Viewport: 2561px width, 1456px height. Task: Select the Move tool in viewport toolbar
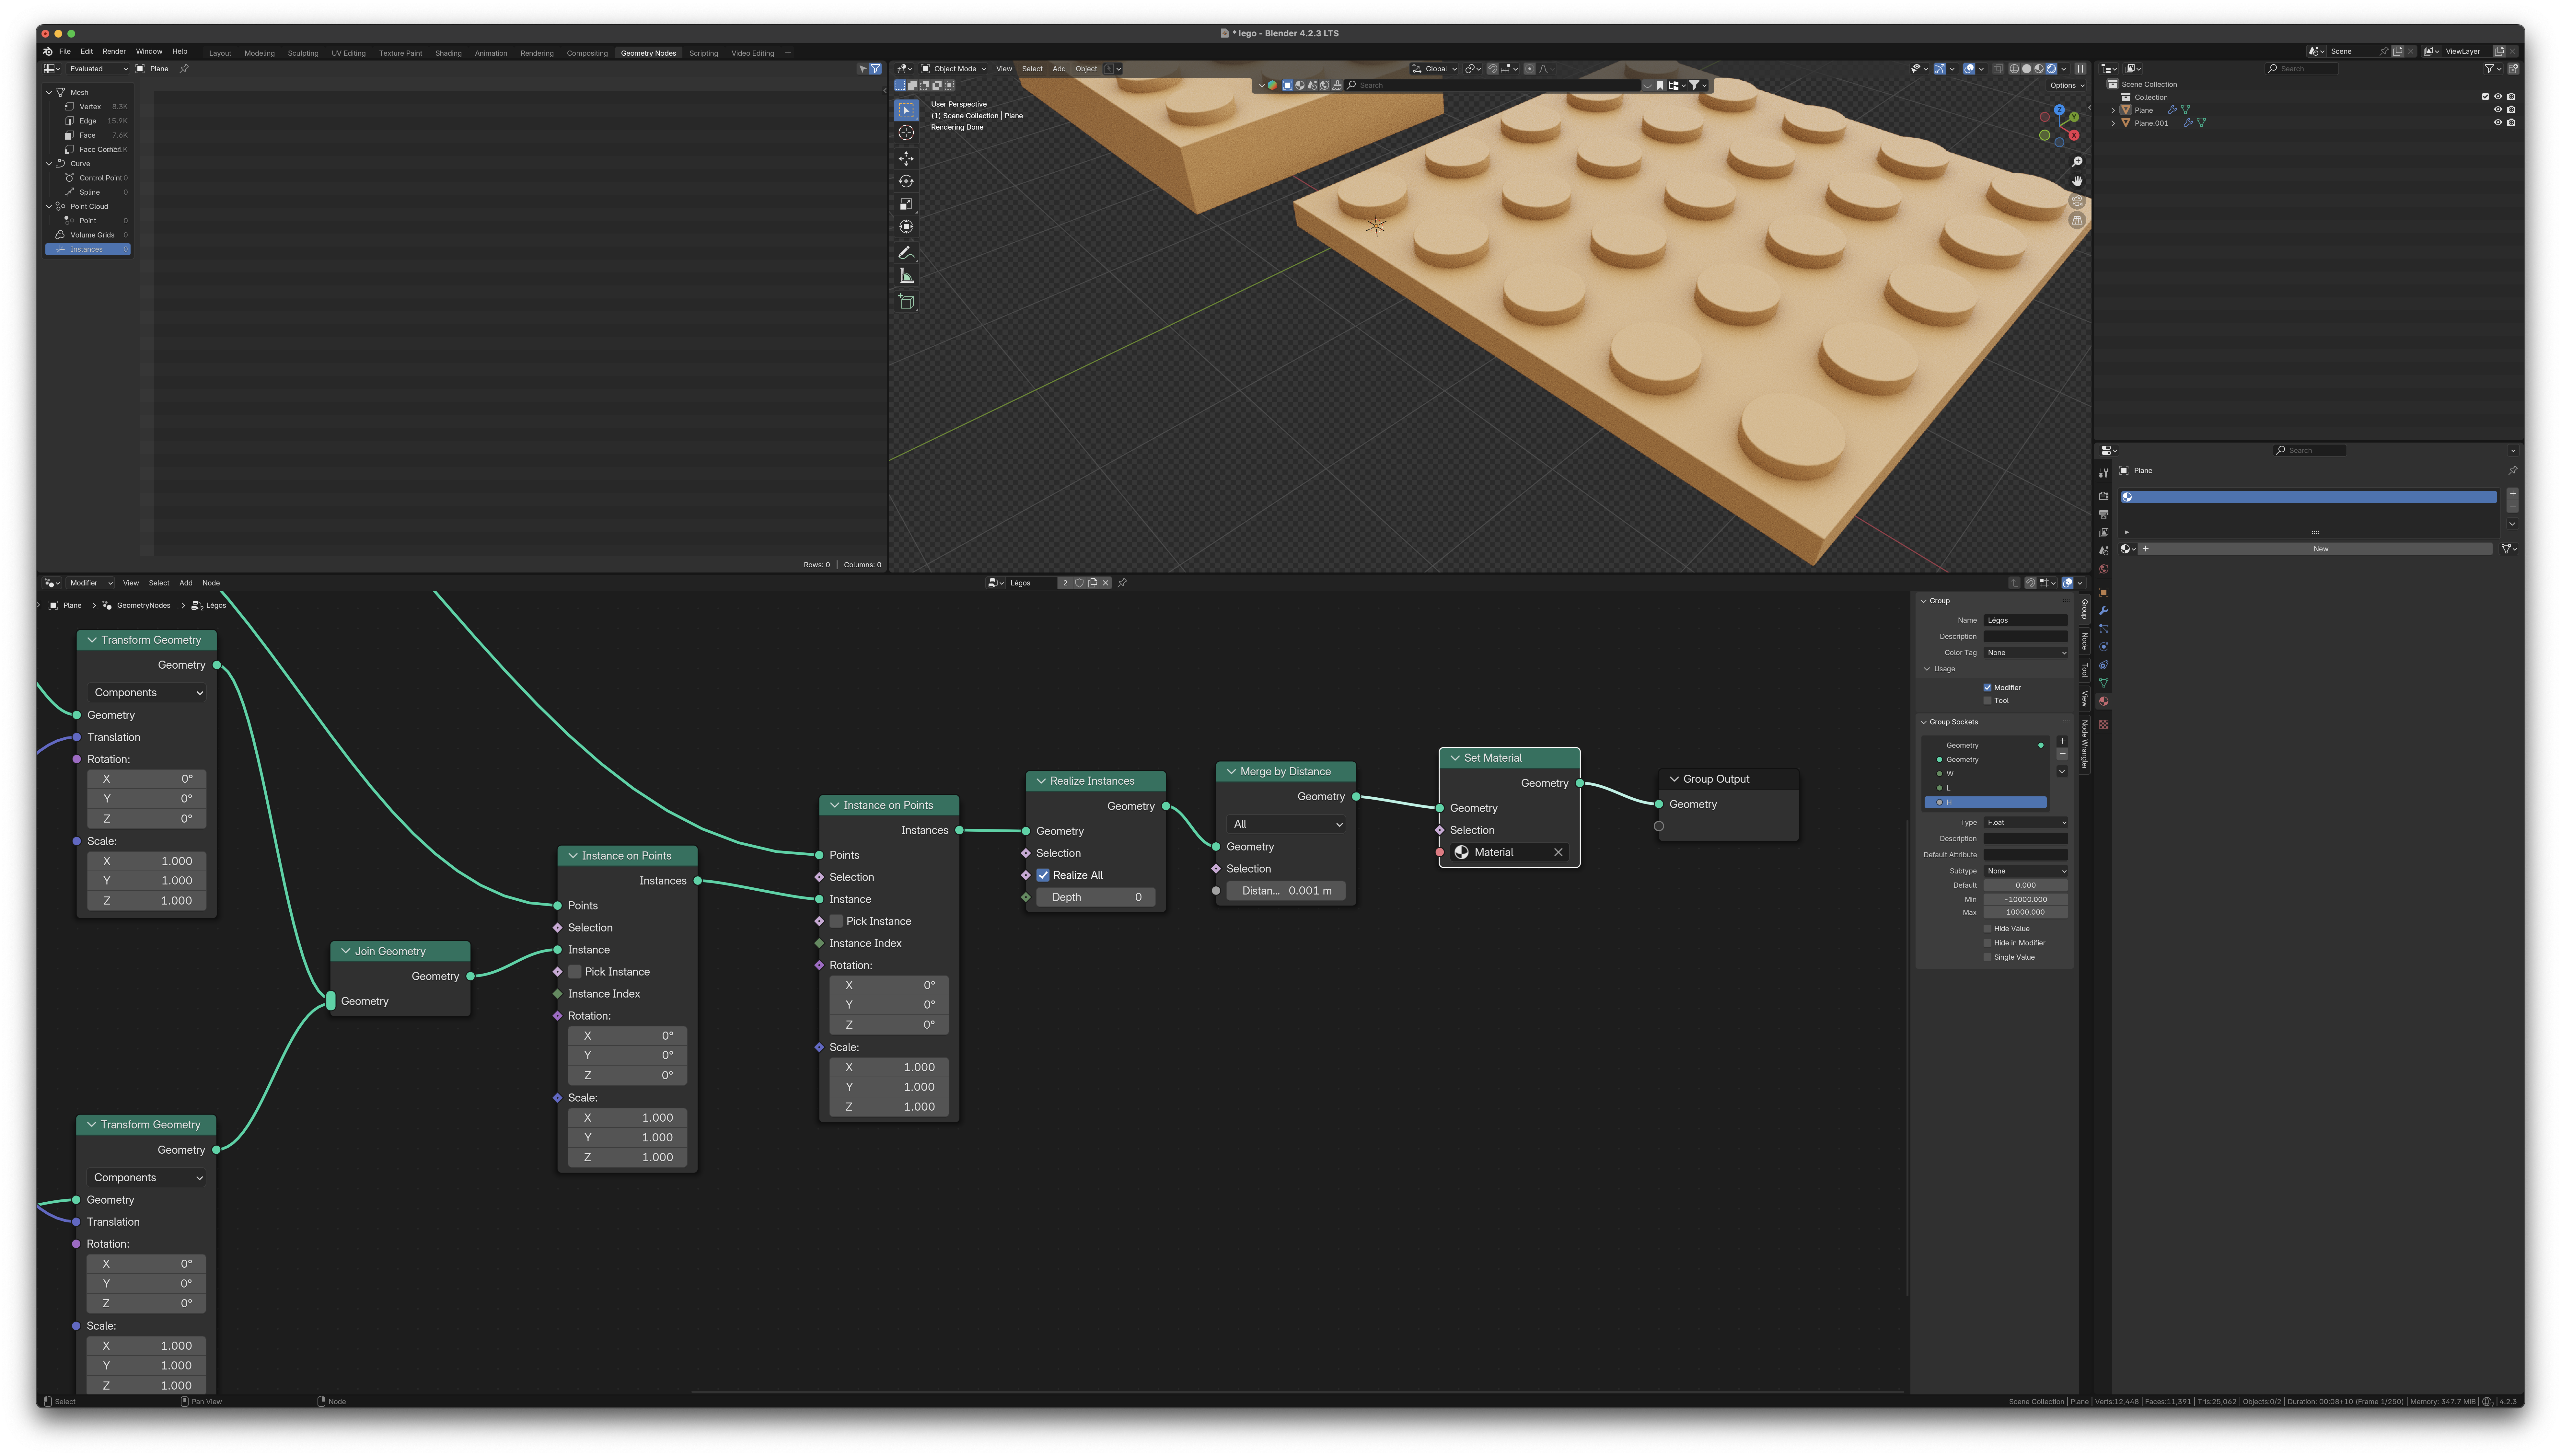[x=906, y=159]
